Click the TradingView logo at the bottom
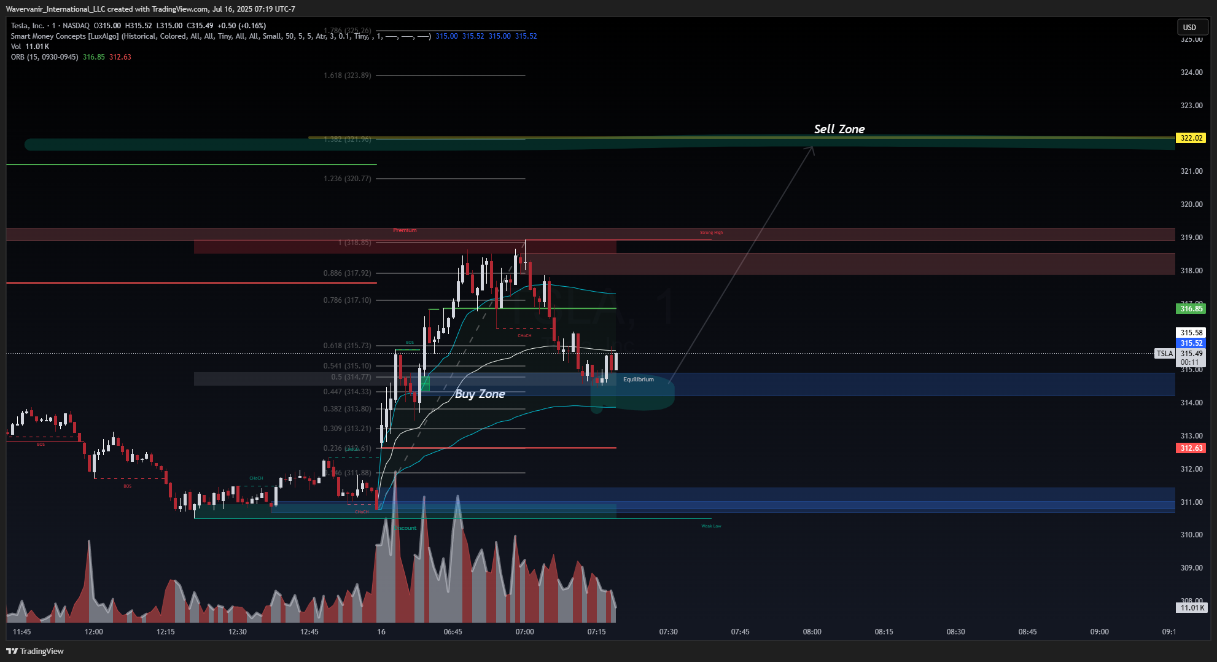Image resolution: width=1217 pixels, height=662 pixels. pyautogui.click(x=35, y=651)
